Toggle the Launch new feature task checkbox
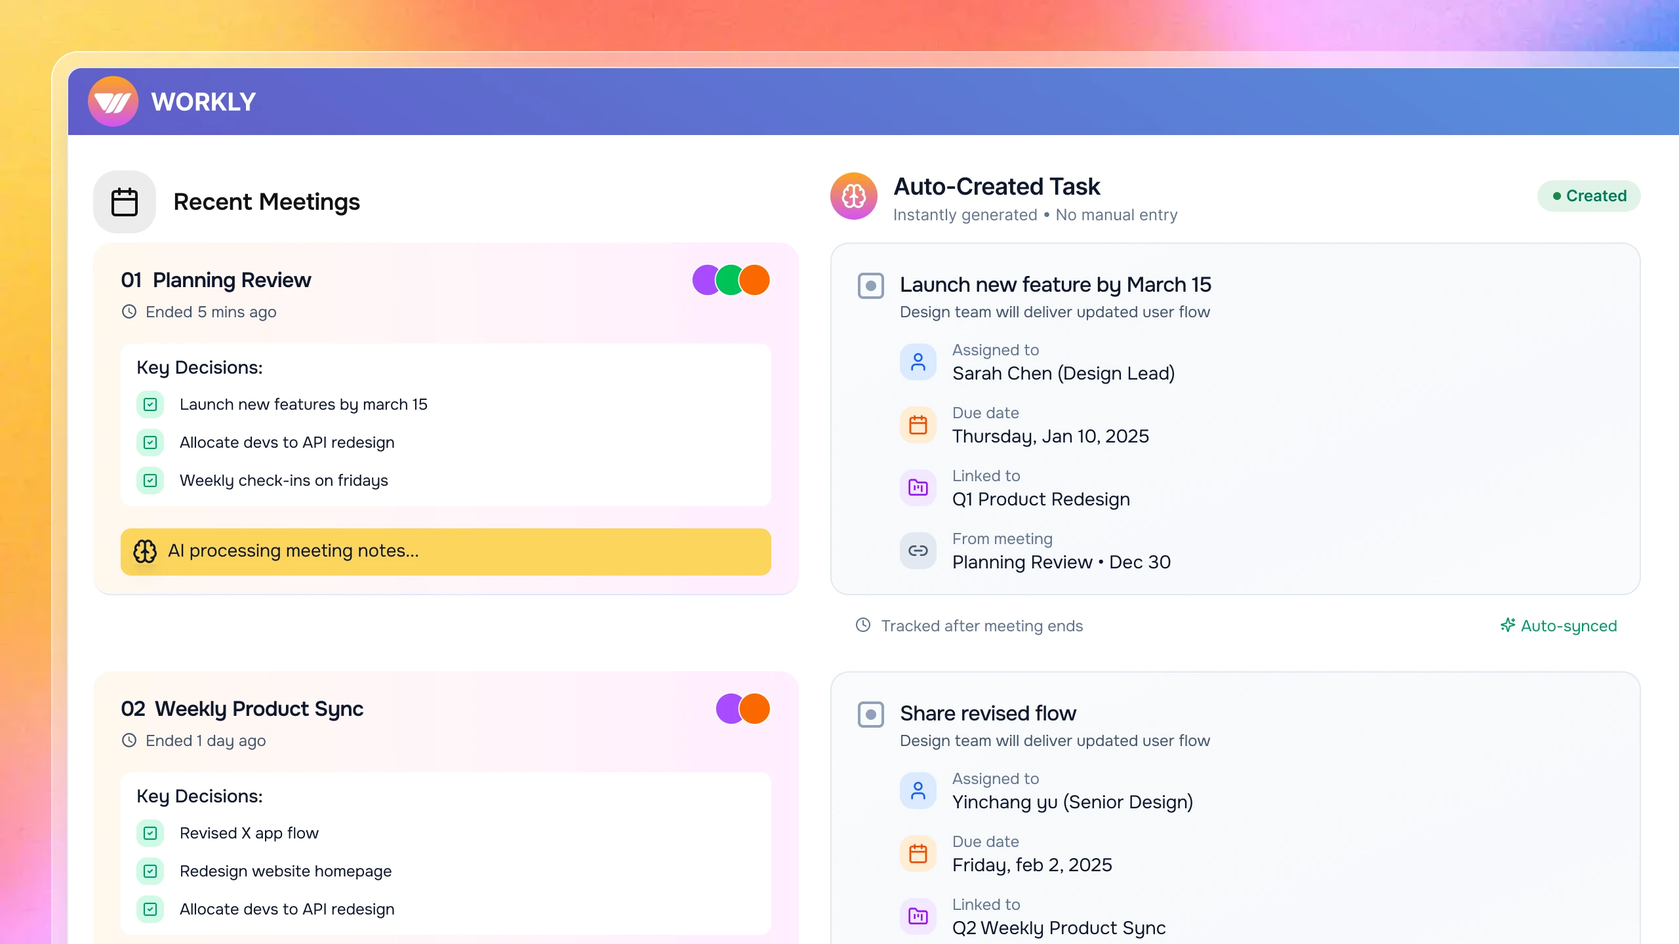1679x944 pixels. pos(870,286)
